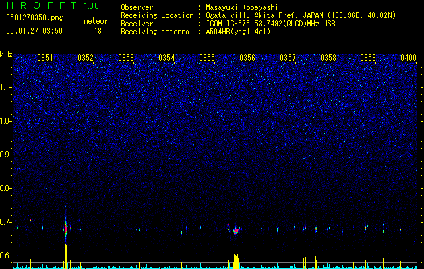Click the HROFFT 1.0.0 program title
The height and width of the screenshot is (269, 424).
[x=53, y=5]
